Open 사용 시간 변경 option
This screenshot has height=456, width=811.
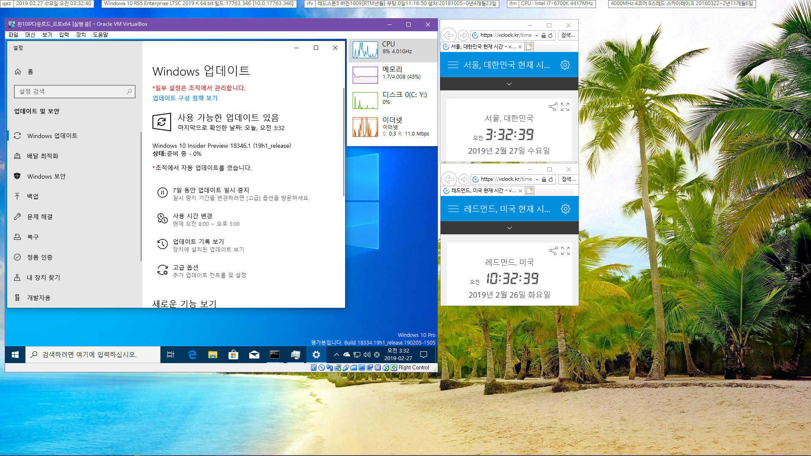[199, 220]
